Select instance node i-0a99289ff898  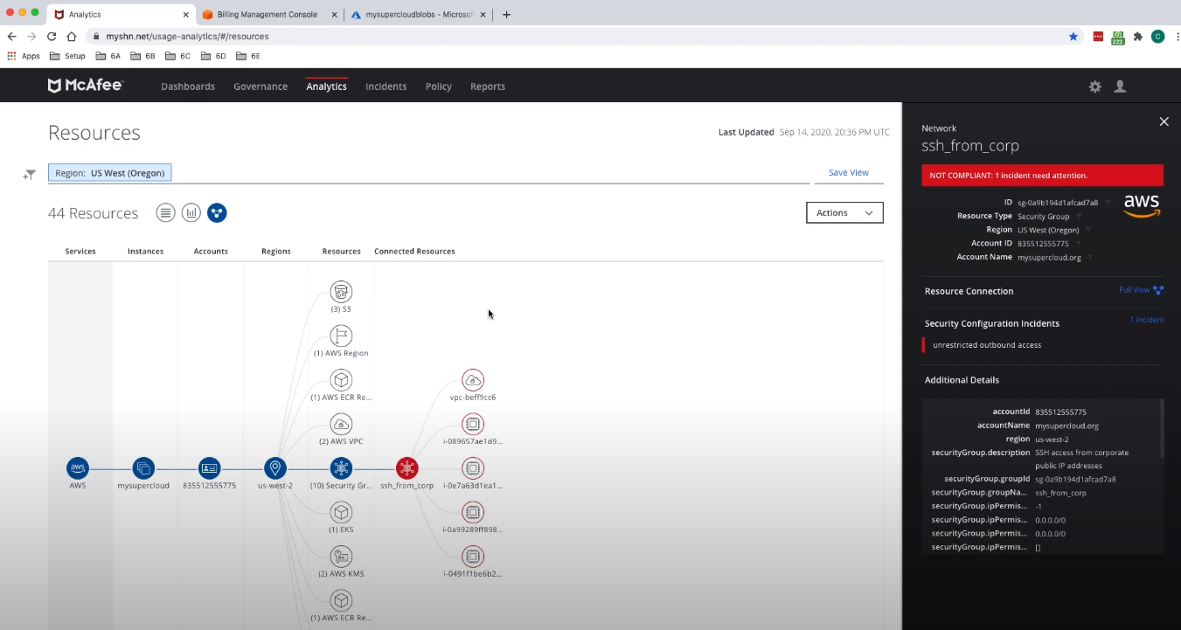(473, 512)
